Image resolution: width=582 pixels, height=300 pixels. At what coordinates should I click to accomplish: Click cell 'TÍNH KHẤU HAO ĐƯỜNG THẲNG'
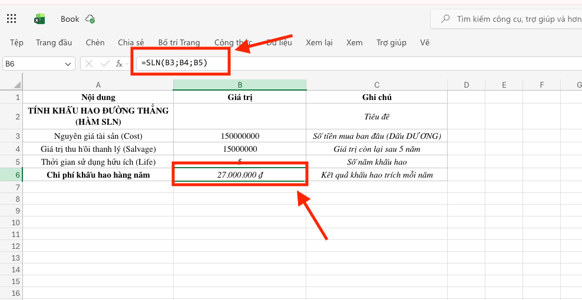[98, 116]
